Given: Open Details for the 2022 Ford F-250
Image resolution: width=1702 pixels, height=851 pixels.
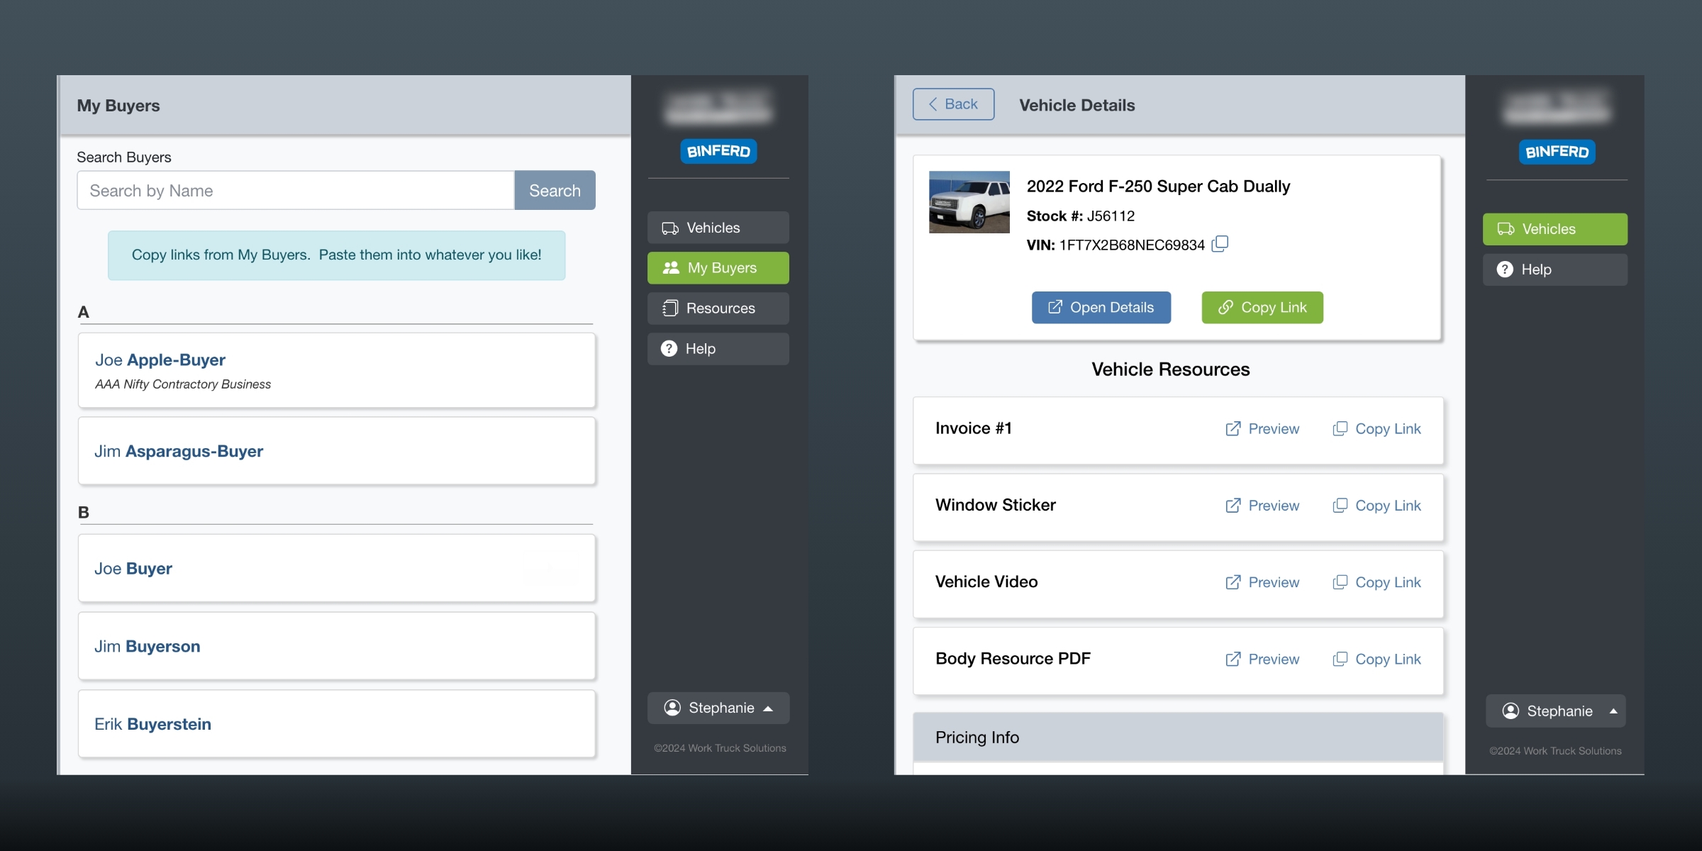Looking at the screenshot, I should (x=1100, y=307).
